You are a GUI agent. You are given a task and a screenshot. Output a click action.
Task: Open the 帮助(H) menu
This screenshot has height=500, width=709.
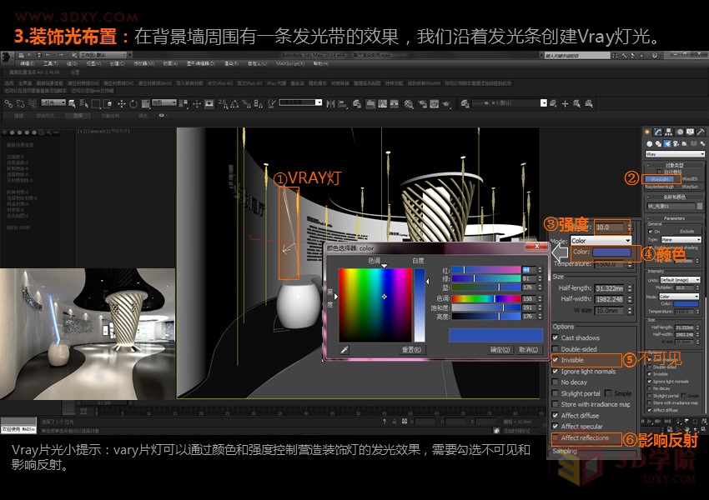point(320,64)
